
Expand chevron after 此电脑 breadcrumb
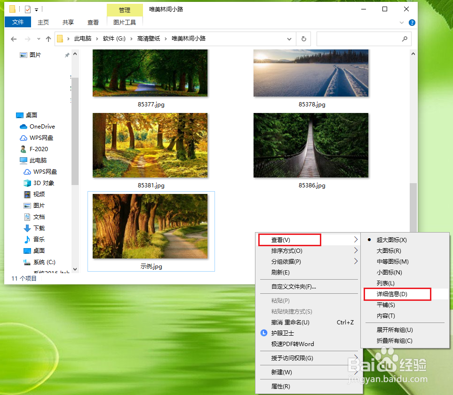[97, 39]
